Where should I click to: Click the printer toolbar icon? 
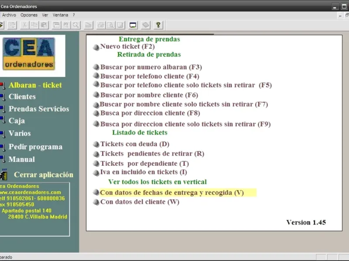coord(101,25)
